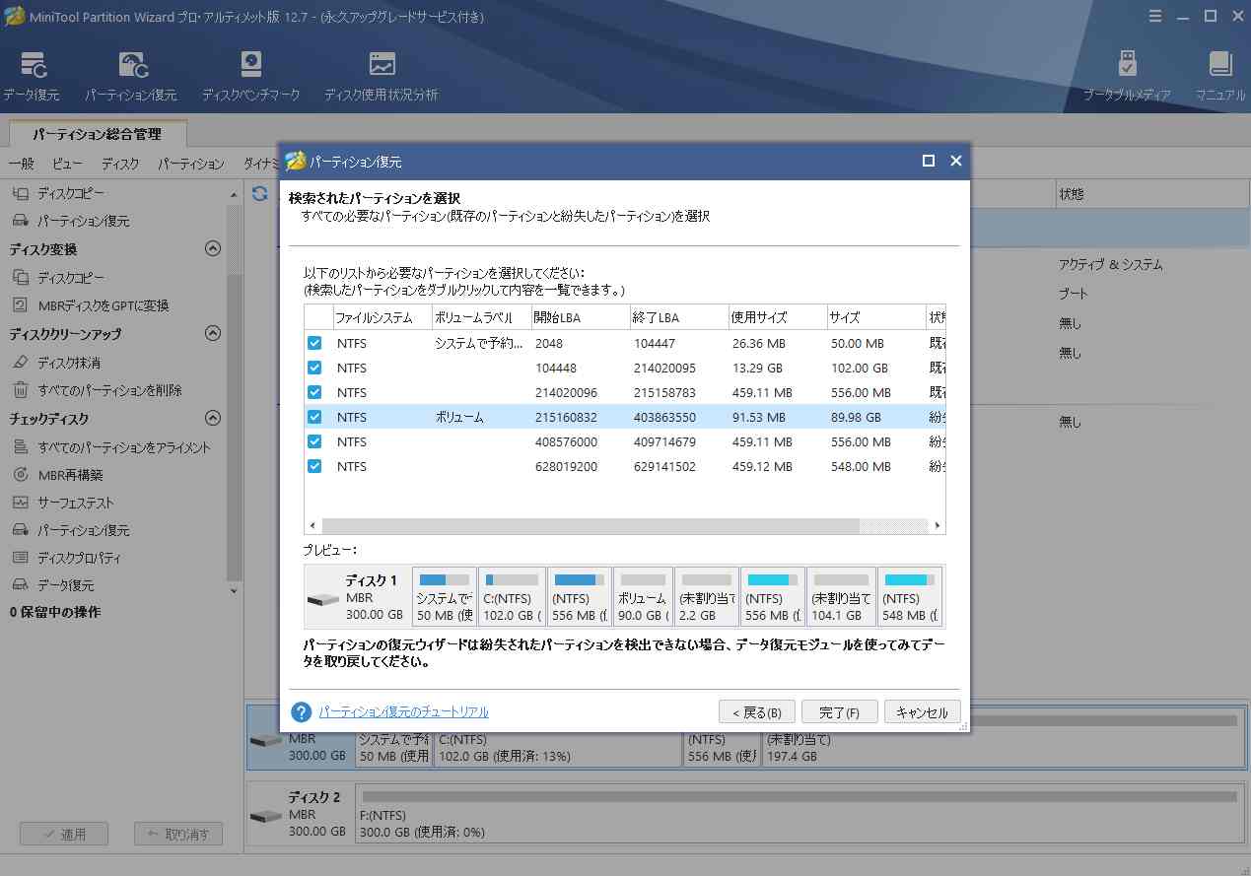
Task: Start サーフェステスト from the sidebar
Action: (71, 503)
